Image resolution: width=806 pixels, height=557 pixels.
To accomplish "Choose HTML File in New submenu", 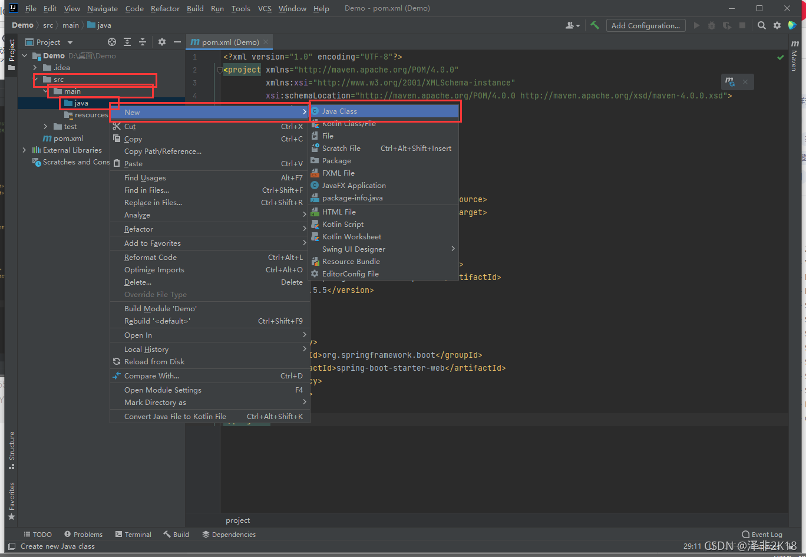I will pos(384,212).
